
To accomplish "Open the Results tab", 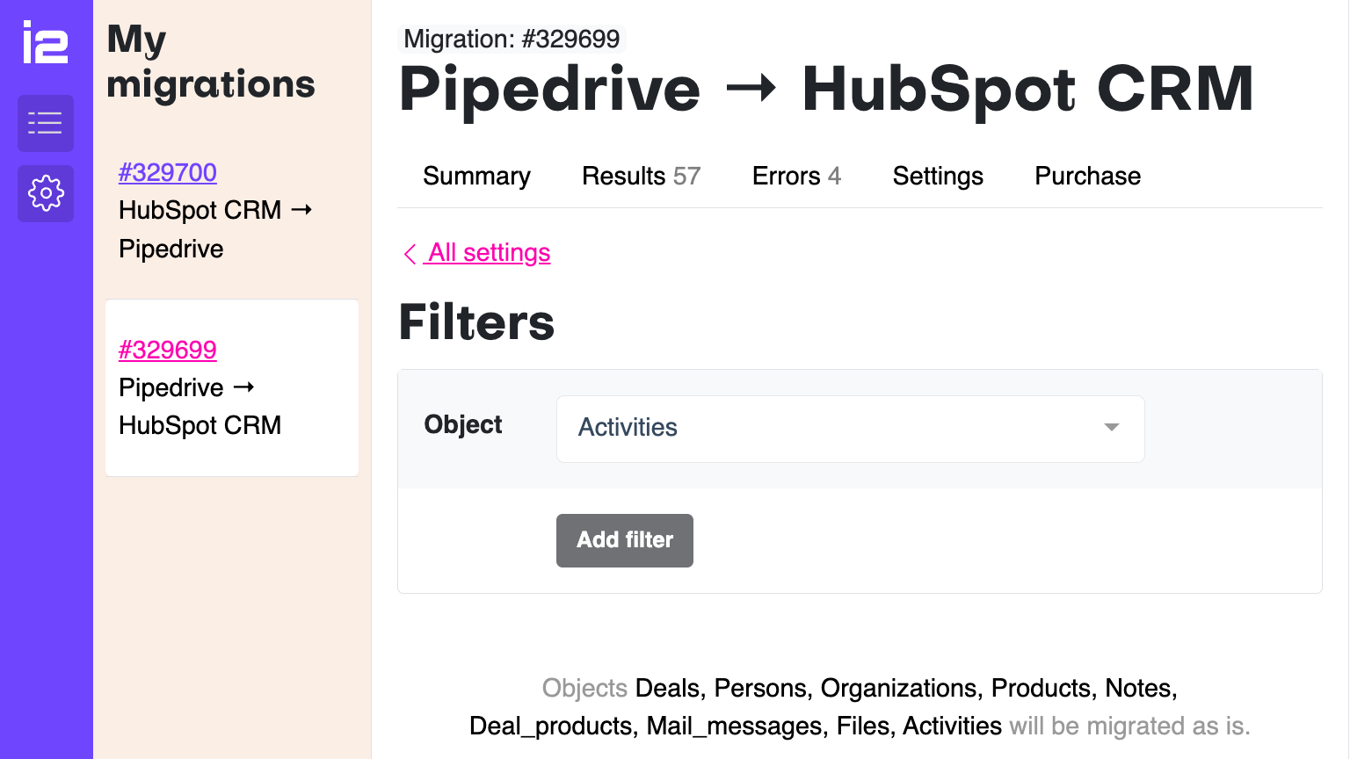I will coord(641,176).
